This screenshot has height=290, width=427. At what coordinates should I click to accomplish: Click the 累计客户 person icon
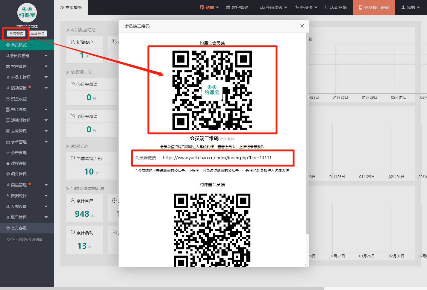73,201
